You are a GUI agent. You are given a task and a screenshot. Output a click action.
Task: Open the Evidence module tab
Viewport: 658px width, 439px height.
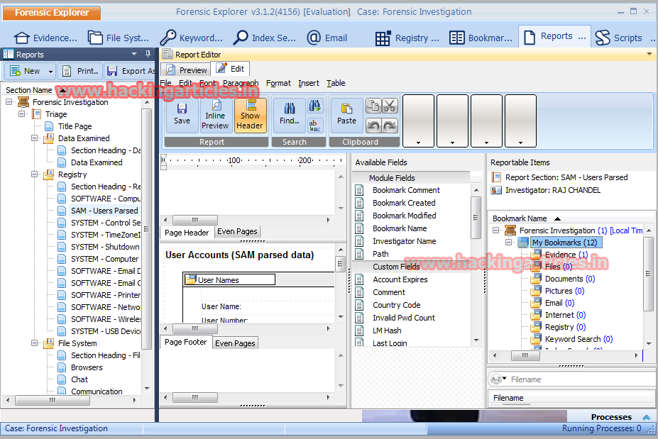[x=45, y=38]
